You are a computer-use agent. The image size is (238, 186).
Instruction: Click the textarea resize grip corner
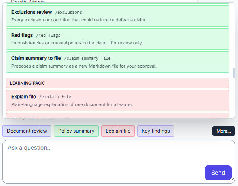233,179
